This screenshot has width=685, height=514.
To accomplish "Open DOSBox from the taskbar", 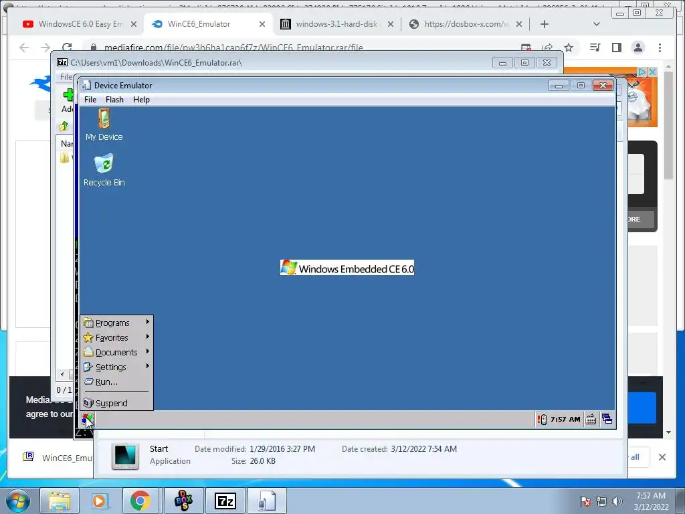I will pyautogui.click(x=183, y=501).
